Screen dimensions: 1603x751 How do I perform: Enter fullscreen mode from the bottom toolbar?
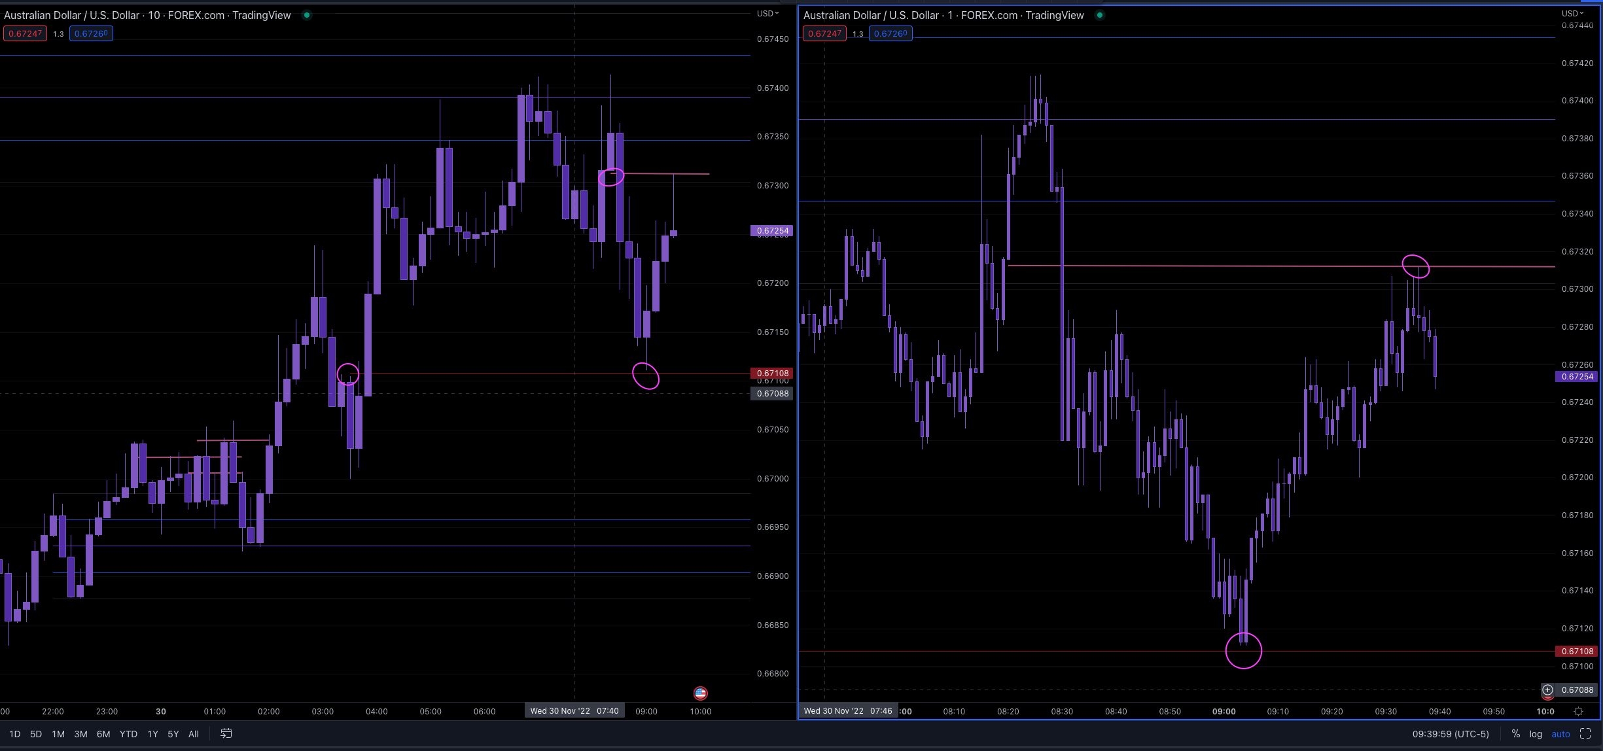click(1585, 733)
